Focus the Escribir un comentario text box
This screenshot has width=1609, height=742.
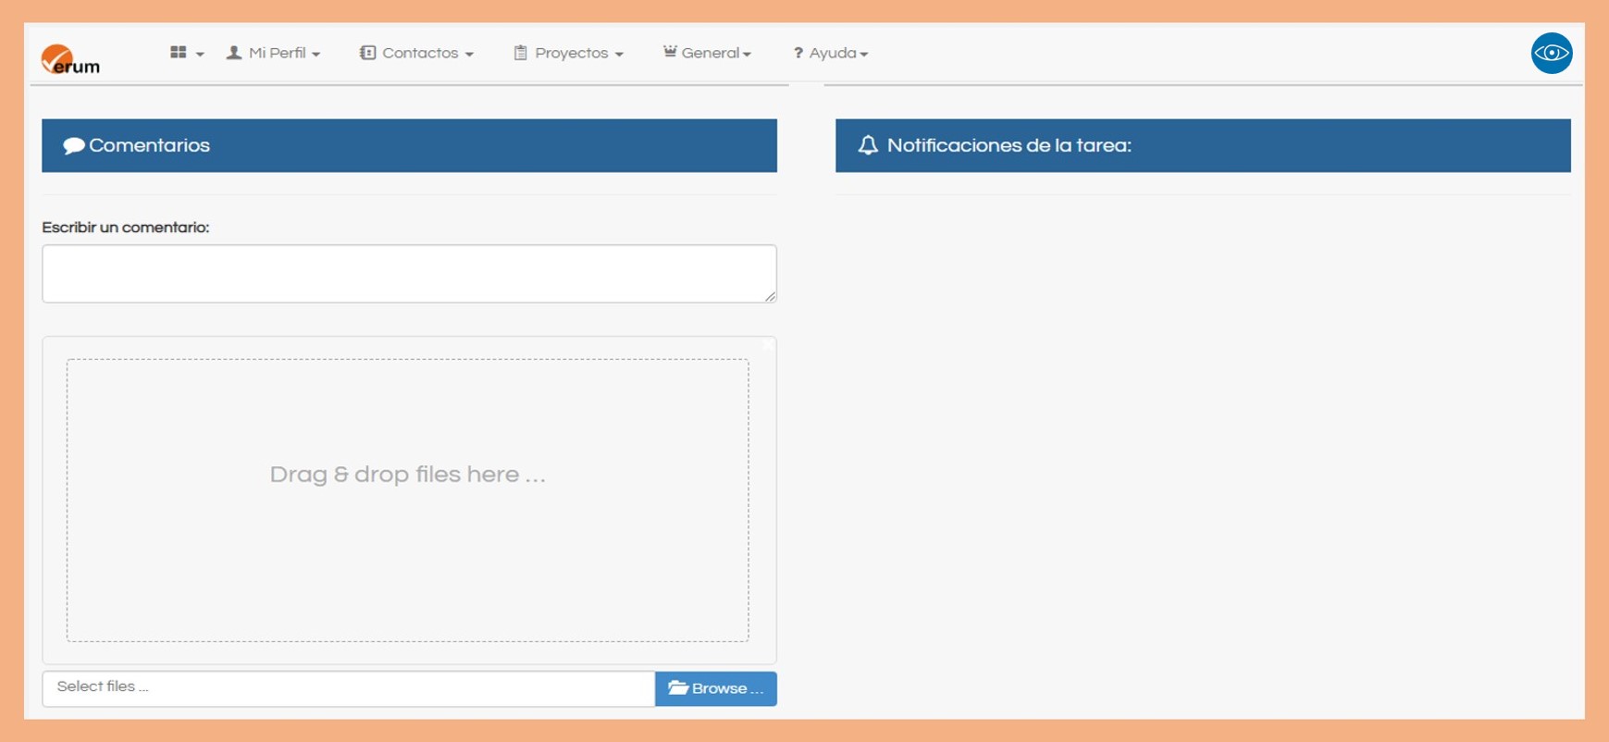point(408,274)
